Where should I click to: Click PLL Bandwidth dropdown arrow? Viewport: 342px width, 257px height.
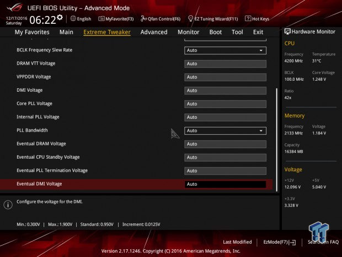(x=261, y=131)
